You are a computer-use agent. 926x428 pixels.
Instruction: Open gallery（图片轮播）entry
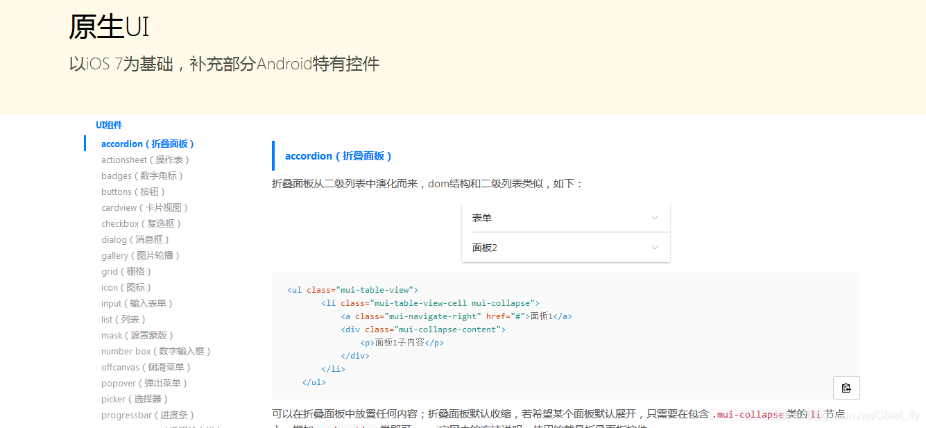pos(141,255)
